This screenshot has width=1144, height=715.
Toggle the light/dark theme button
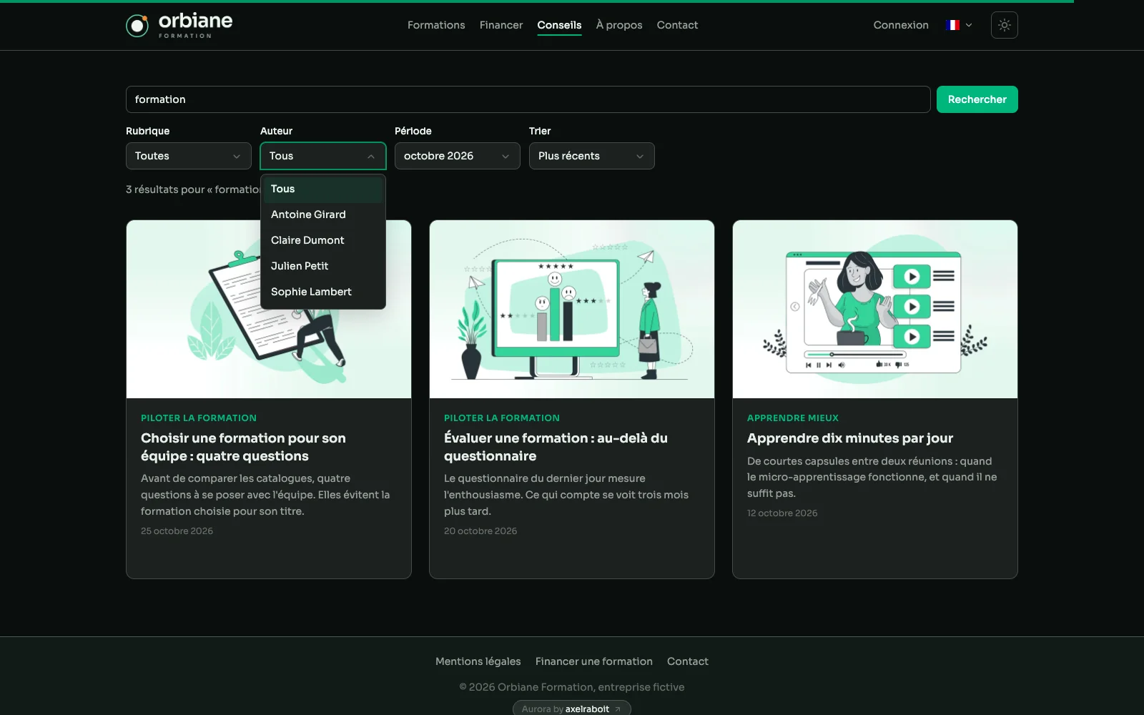1004,25
